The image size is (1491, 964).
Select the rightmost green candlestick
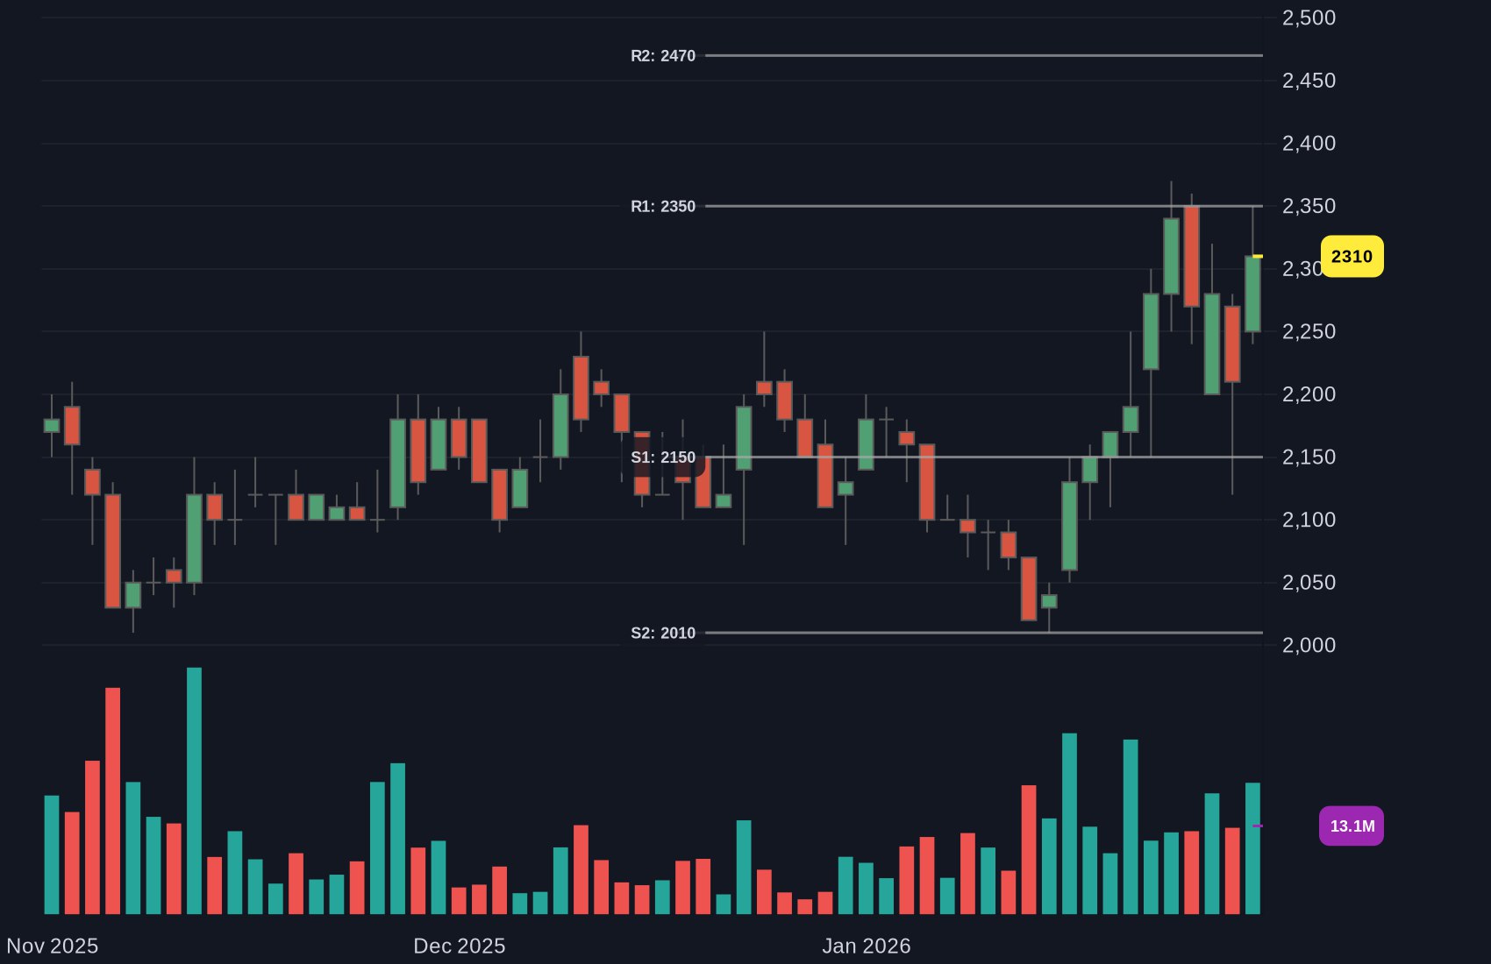(x=1252, y=294)
